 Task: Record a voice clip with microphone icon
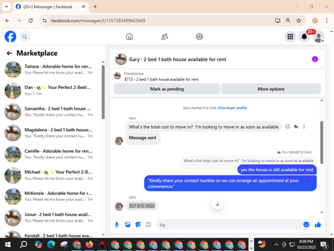click(117, 225)
